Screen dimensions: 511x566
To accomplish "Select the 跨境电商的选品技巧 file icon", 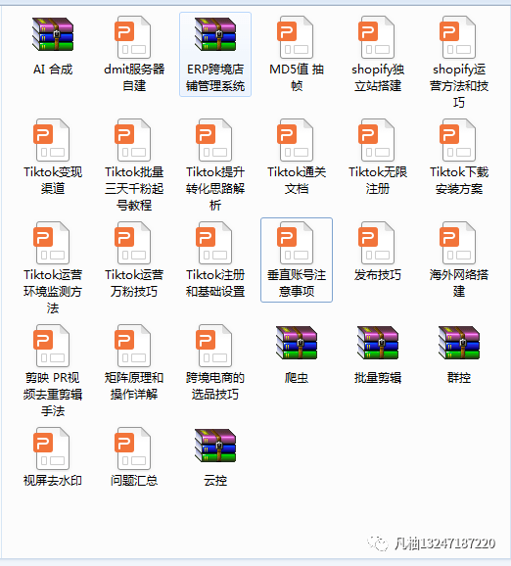I will [214, 346].
